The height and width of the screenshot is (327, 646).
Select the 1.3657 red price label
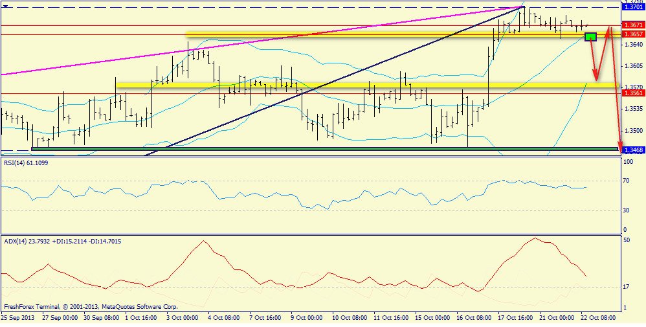coord(633,34)
